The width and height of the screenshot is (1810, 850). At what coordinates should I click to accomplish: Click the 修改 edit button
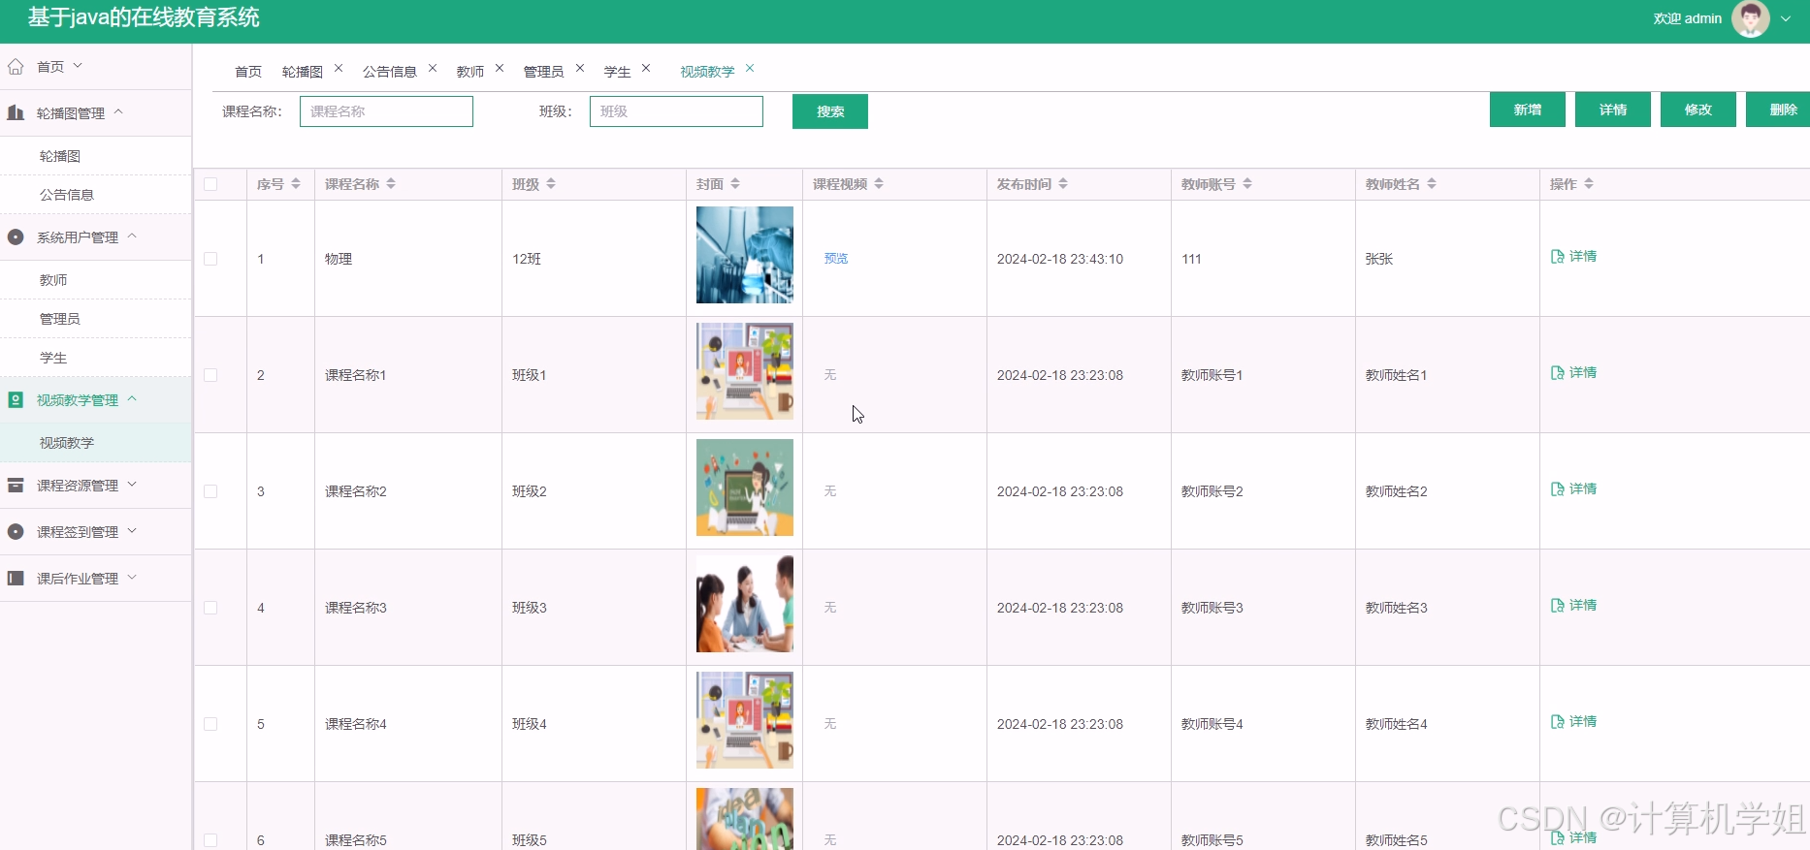(x=1698, y=110)
